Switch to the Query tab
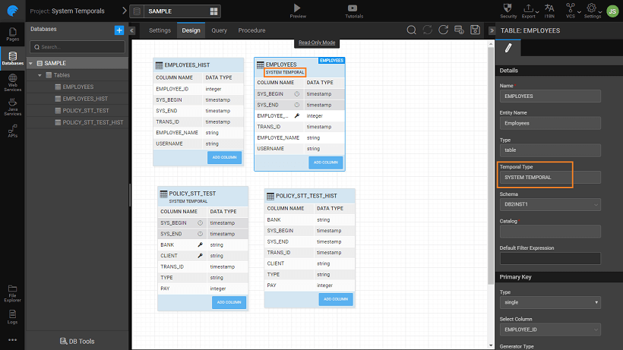This screenshot has width=623, height=350. [219, 30]
